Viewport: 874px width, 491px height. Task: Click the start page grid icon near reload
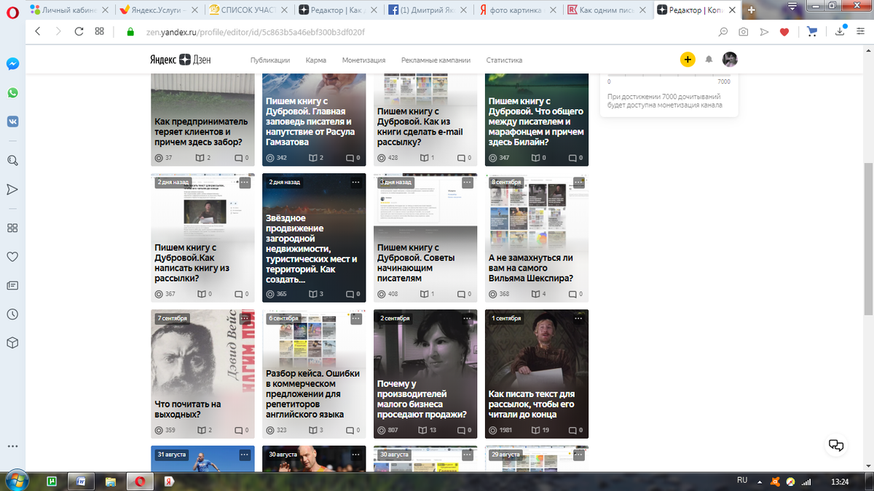coord(99,32)
